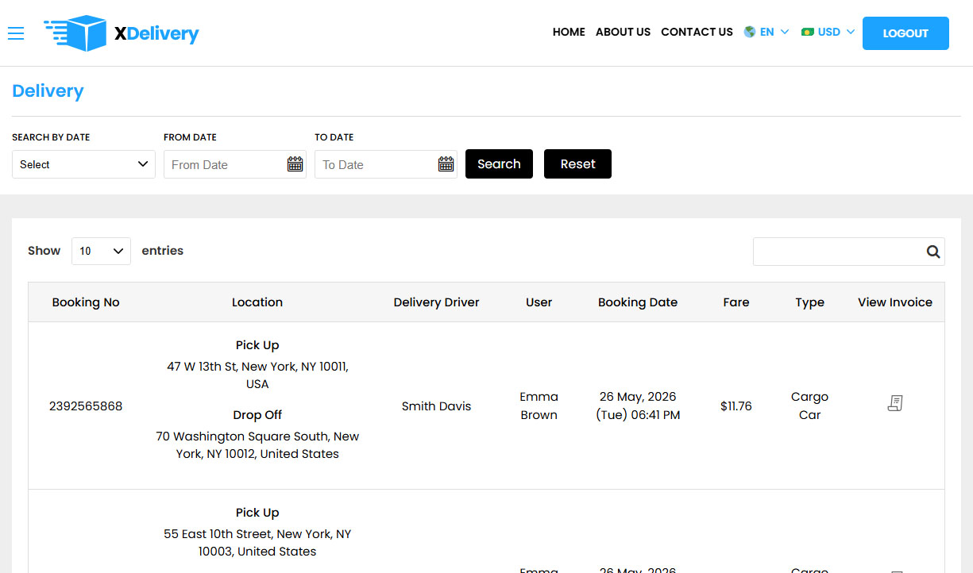This screenshot has height=573, width=973.
Task: Click the black Search button
Action: point(499,164)
